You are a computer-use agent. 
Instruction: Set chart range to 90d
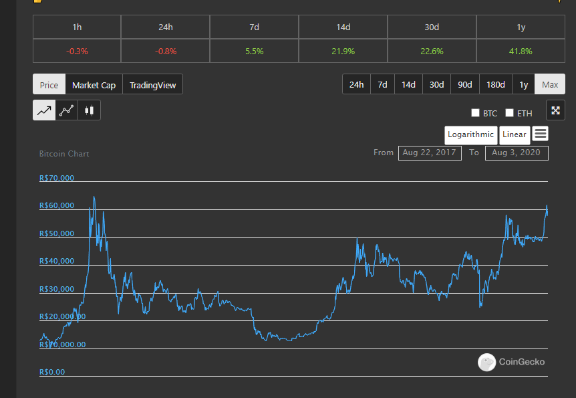coord(464,84)
